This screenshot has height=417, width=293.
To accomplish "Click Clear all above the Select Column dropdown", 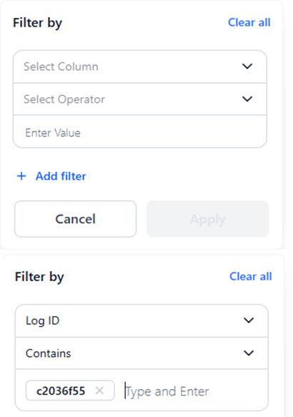I will tap(249, 22).
